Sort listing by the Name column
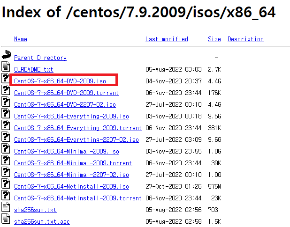Viewport: 290px width, 227px height. (21, 39)
